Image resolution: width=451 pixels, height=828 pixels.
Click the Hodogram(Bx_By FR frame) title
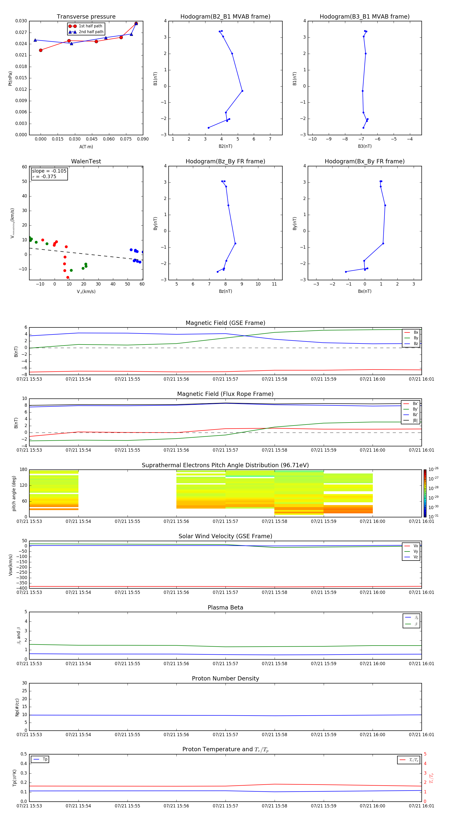coord(365,161)
